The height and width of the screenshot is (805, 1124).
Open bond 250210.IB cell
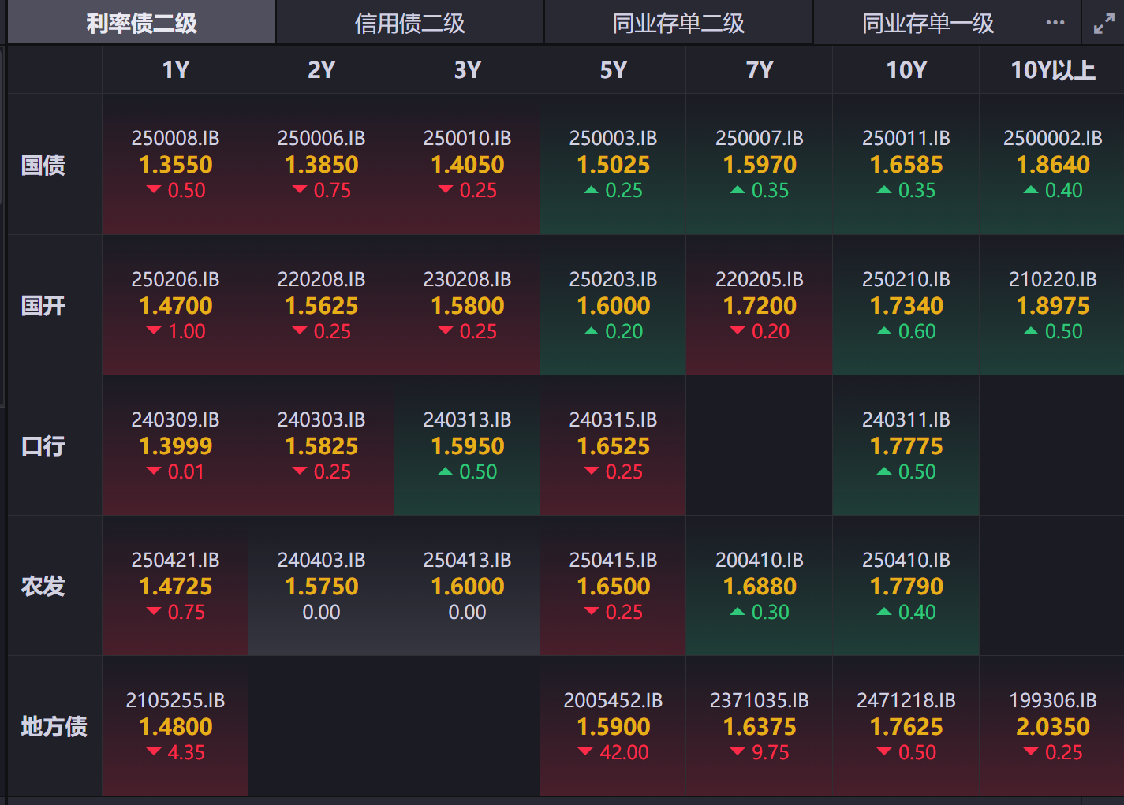click(906, 305)
